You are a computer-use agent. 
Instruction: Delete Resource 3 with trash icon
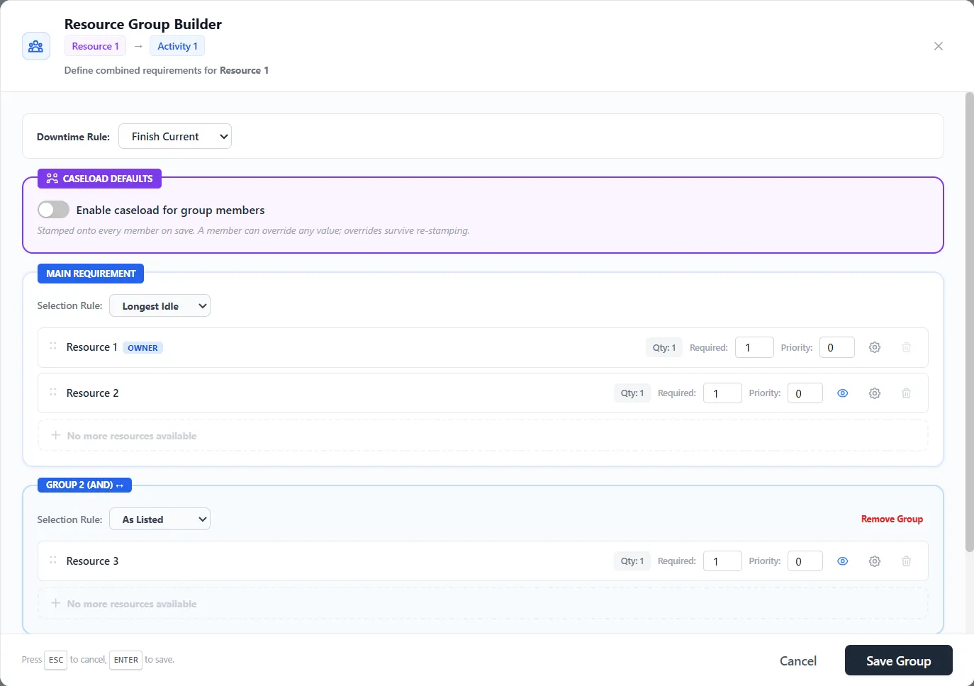pos(906,561)
